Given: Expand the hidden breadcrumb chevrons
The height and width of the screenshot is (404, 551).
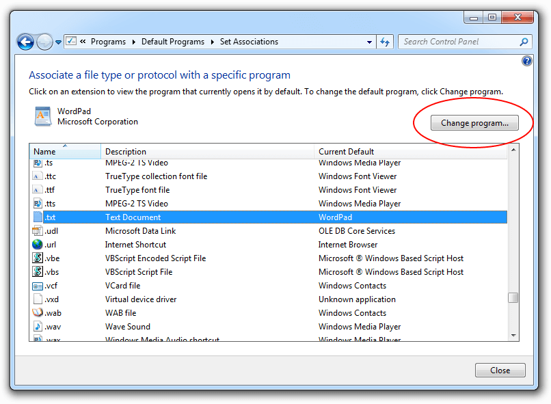Looking at the screenshot, I should click(83, 42).
